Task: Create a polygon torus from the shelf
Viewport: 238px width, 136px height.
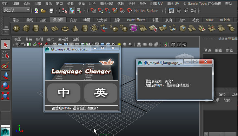Action: (x=65, y=28)
